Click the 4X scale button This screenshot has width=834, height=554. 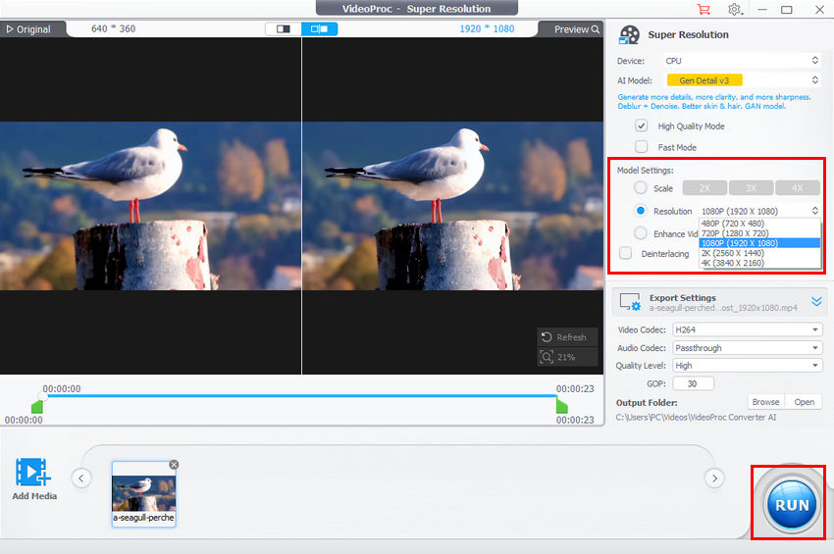pos(798,188)
